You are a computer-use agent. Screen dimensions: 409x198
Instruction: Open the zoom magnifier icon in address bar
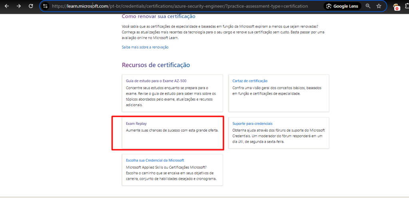click(368, 6)
